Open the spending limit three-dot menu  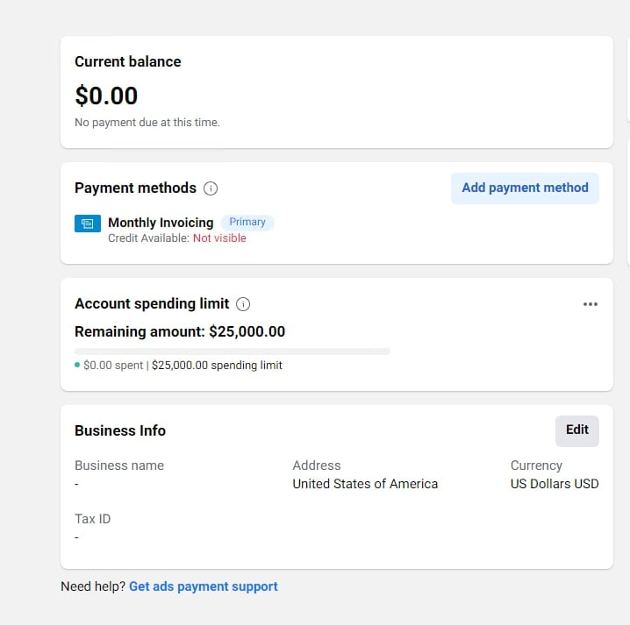pyautogui.click(x=591, y=304)
